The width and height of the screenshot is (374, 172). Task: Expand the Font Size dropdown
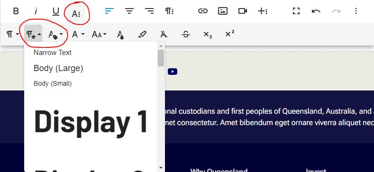(99, 35)
